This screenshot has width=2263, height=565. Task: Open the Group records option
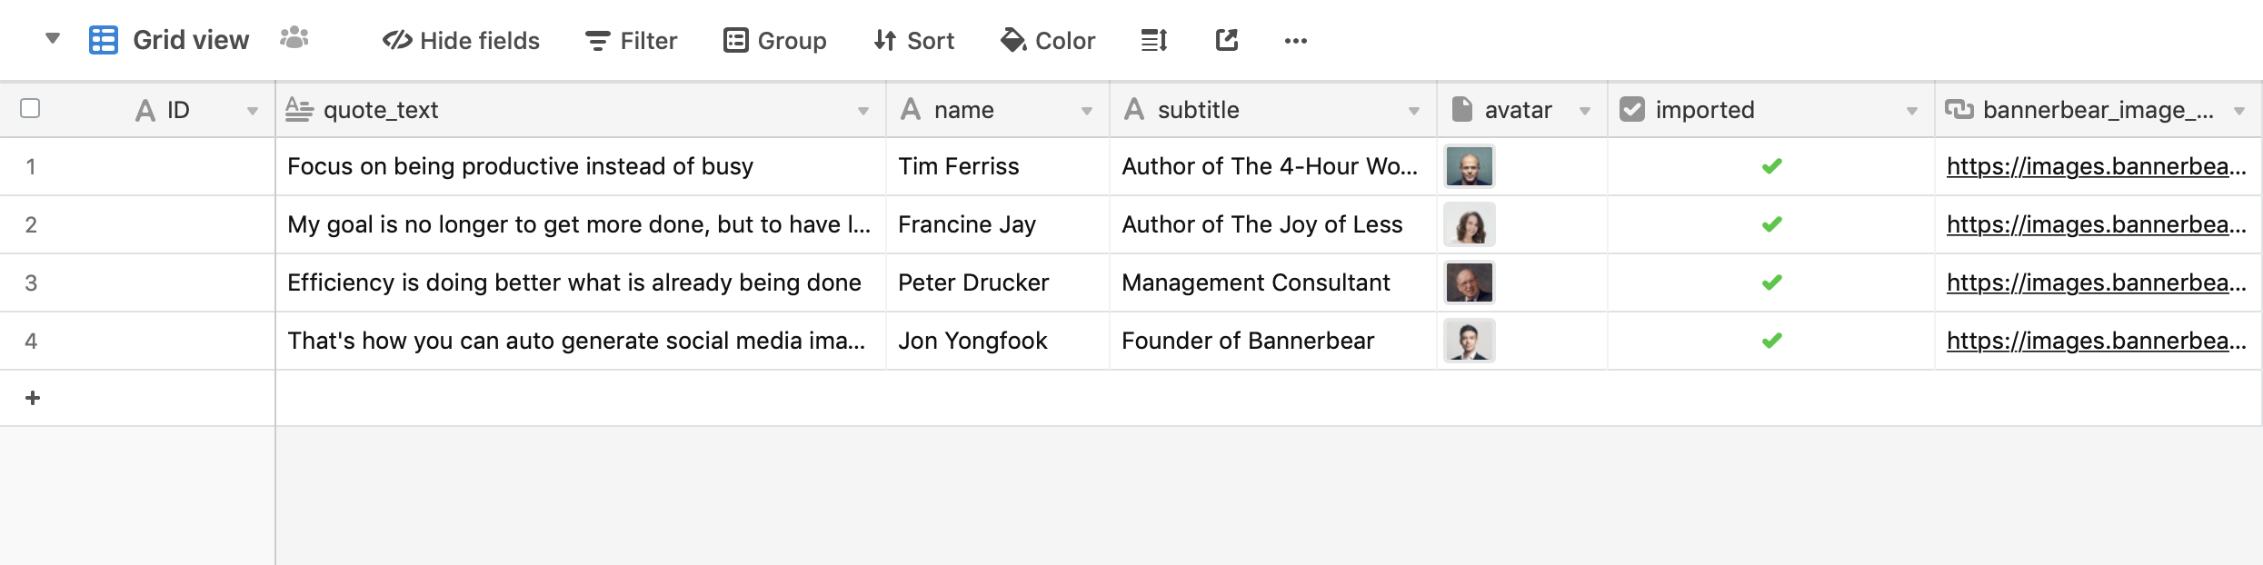775,40
